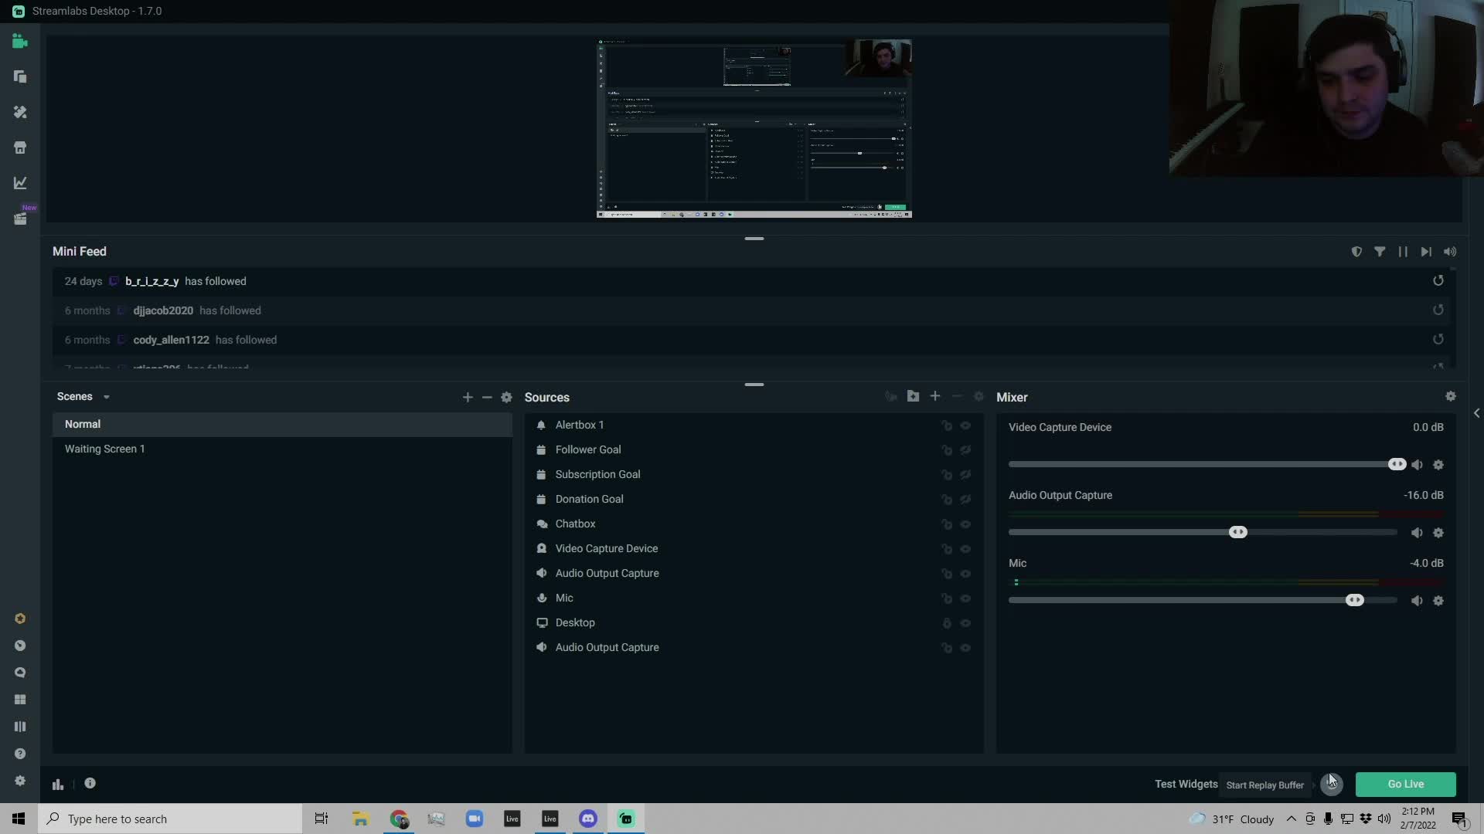Toggle lock on Mic source
This screenshot has width=1484, height=834.
[947, 598]
